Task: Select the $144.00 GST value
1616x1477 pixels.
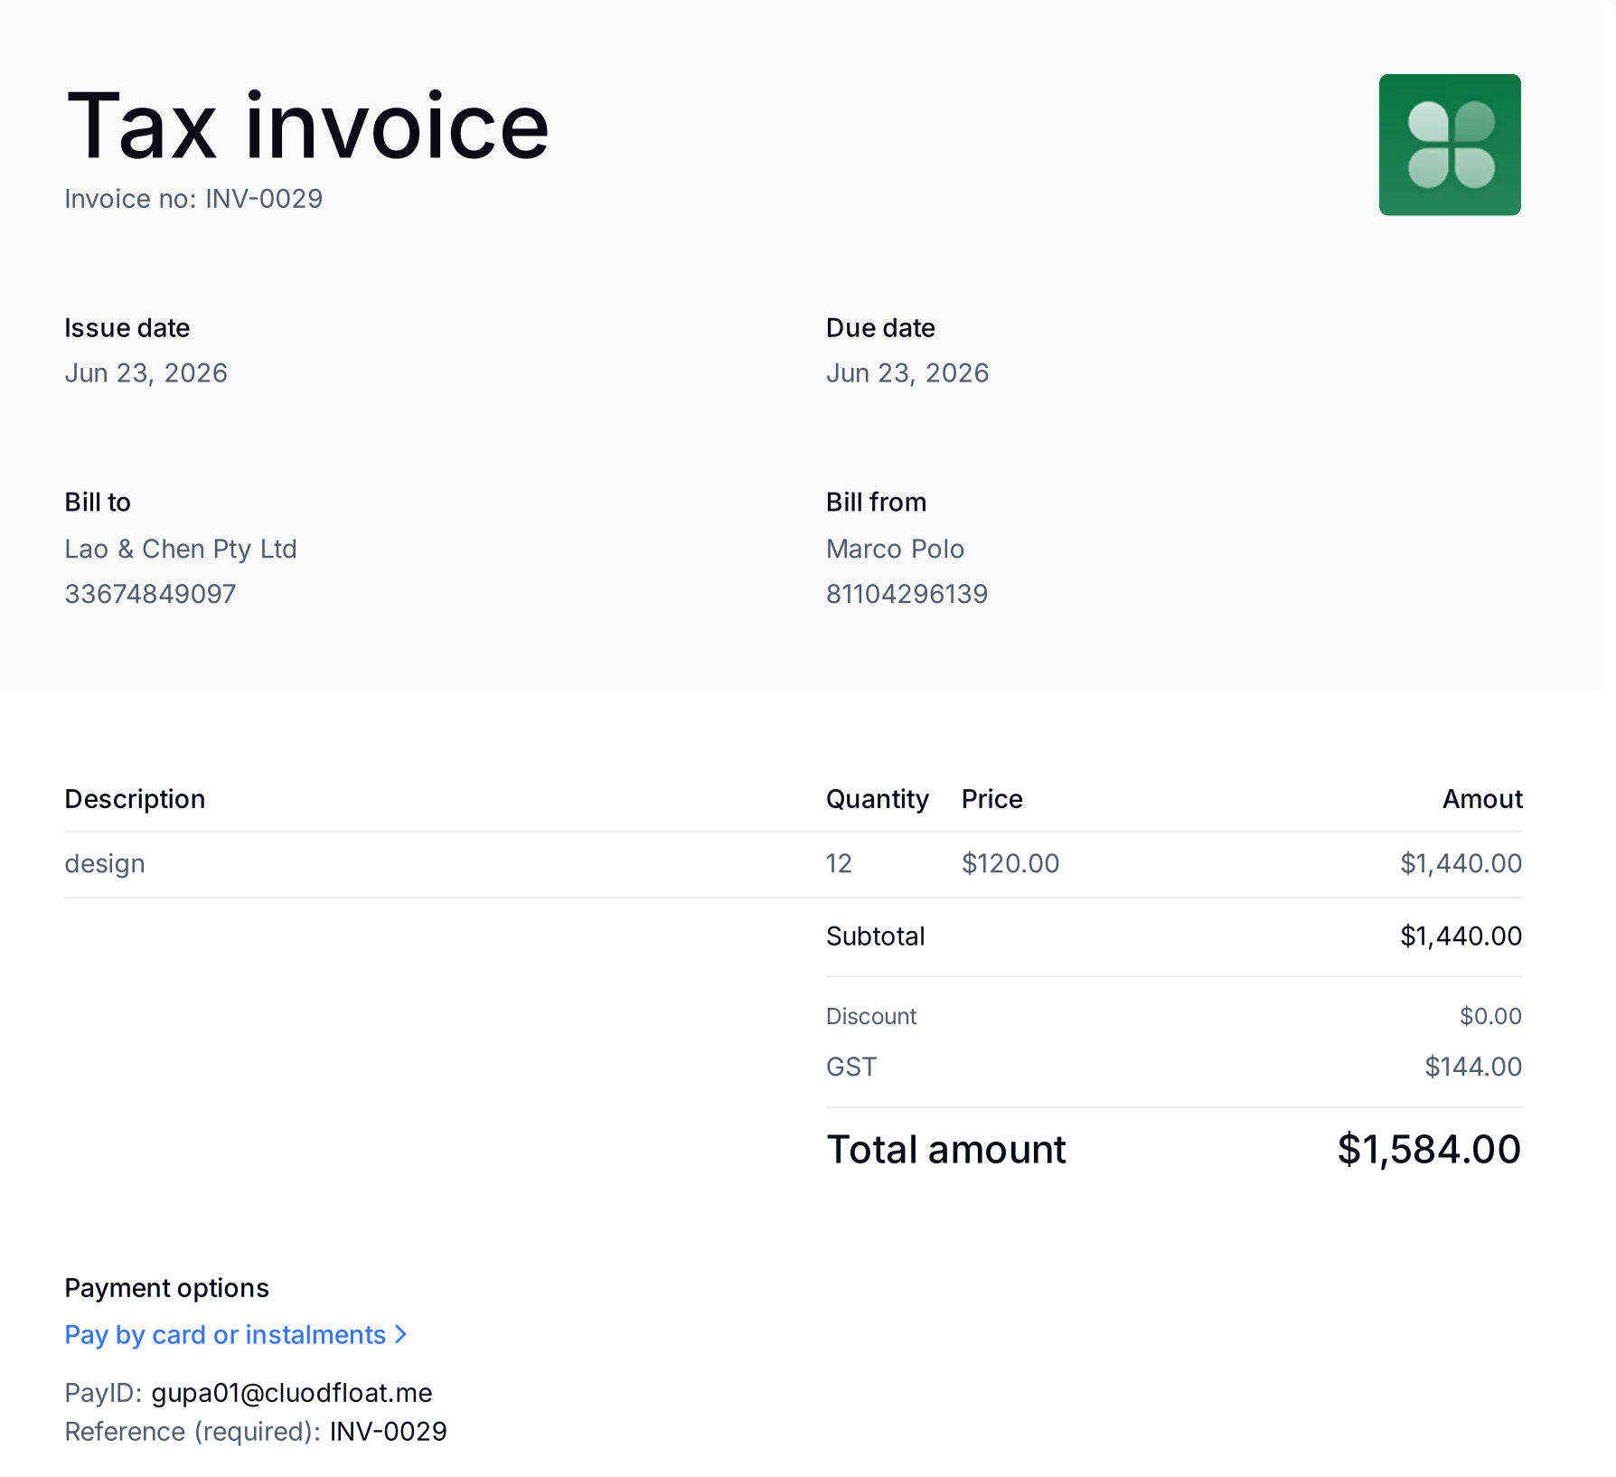Action: (1474, 1068)
